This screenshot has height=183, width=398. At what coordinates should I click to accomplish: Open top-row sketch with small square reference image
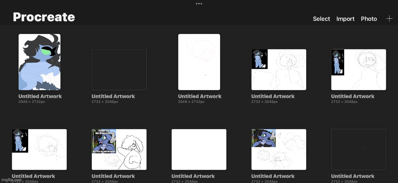click(x=279, y=70)
